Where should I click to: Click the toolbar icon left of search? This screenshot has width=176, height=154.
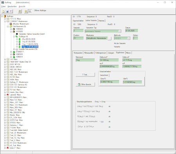(x=20, y=11)
